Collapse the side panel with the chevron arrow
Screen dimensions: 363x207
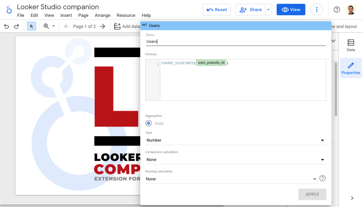352,198
